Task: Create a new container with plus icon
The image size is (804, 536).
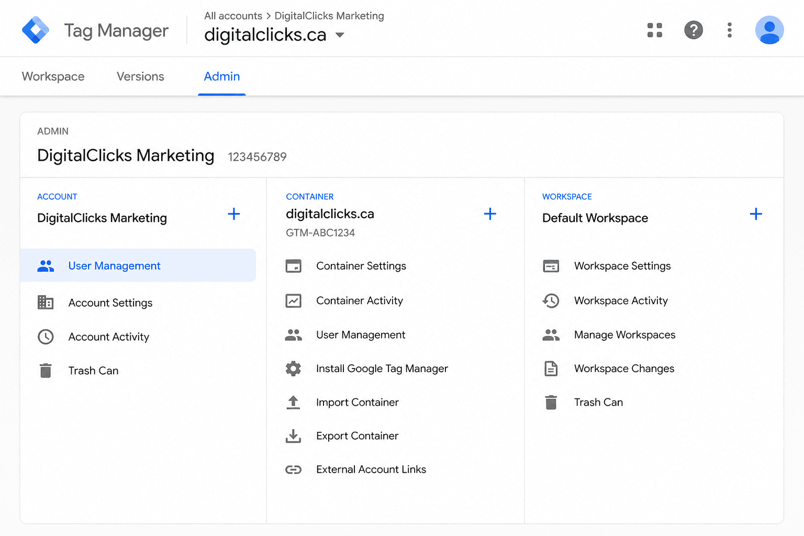Action: 490,214
